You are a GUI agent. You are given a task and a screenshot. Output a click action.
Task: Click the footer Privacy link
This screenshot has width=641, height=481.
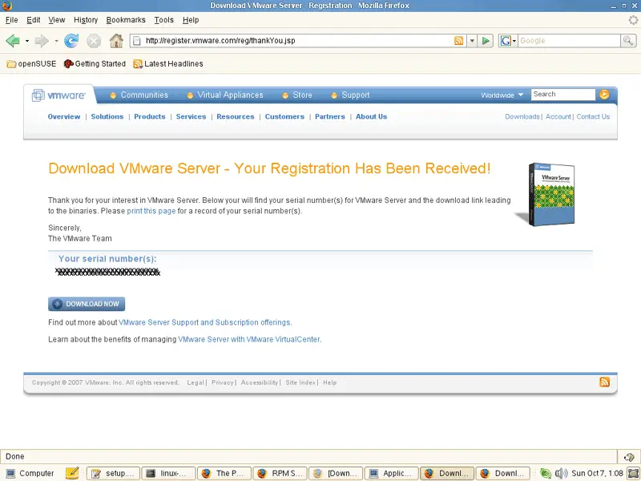pos(223,382)
